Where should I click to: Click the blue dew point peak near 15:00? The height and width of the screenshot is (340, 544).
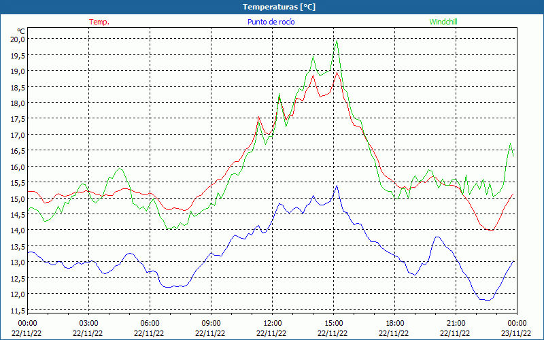tap(337, 186)
